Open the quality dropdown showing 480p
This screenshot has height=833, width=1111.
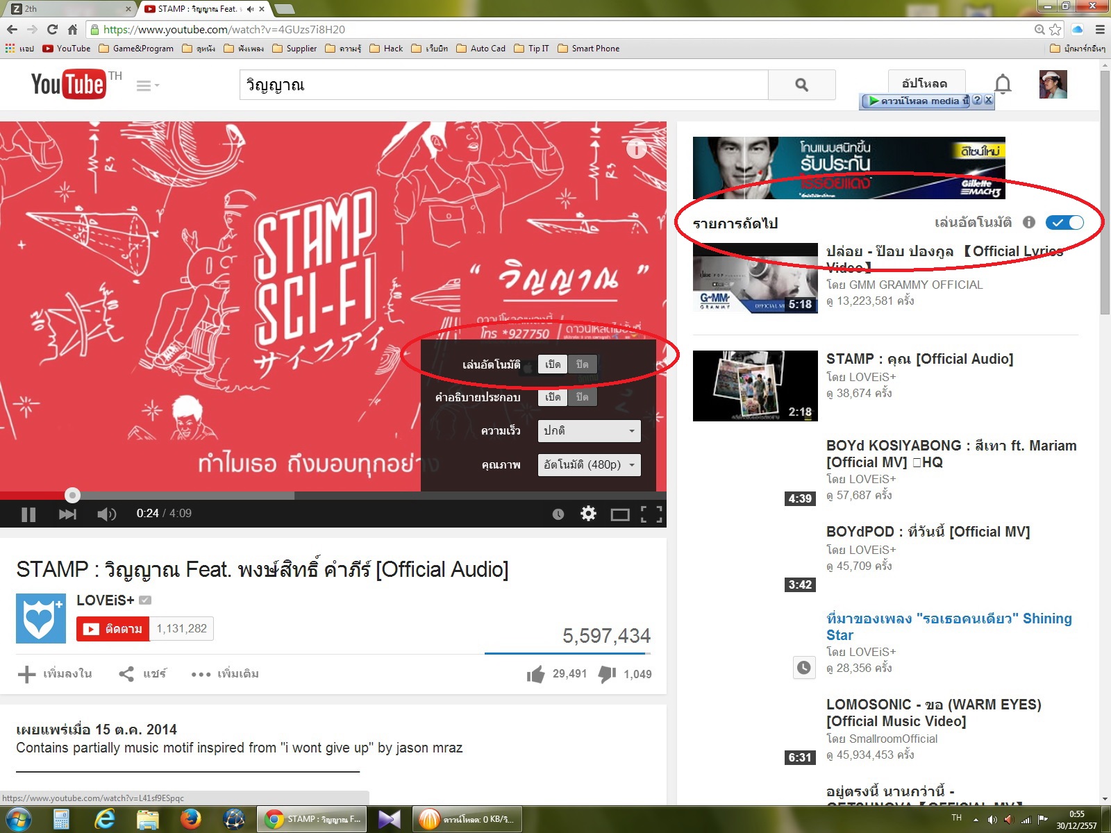point(589,465)
